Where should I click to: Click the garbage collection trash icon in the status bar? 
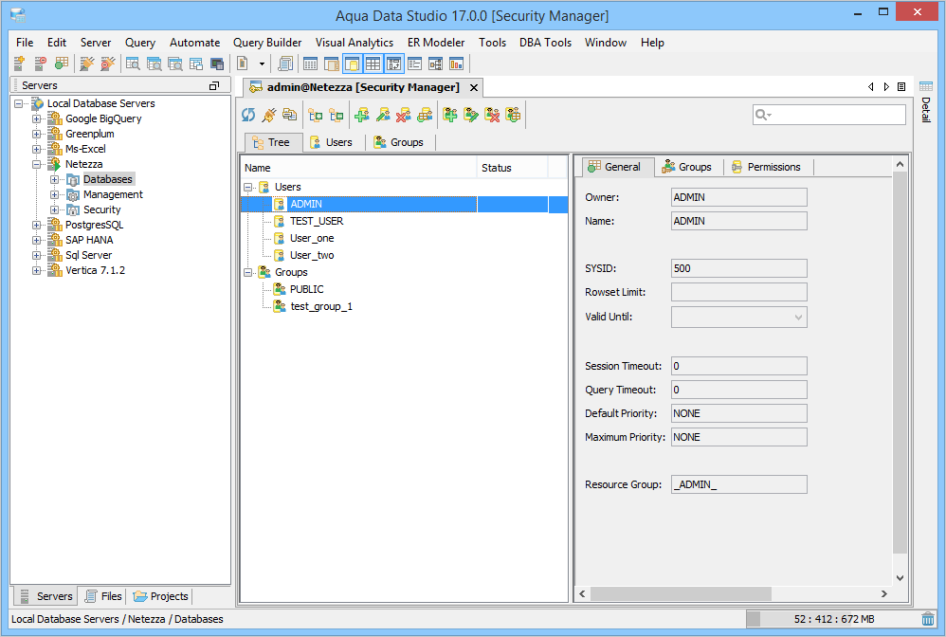tap(928, 619)
